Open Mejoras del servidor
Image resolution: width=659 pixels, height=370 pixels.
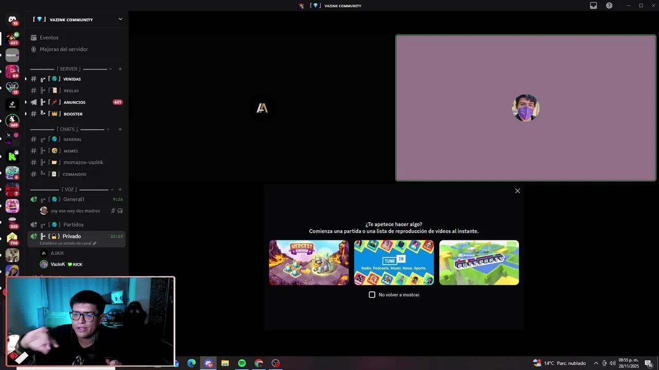pyautogui.click(x=77, y=49)
